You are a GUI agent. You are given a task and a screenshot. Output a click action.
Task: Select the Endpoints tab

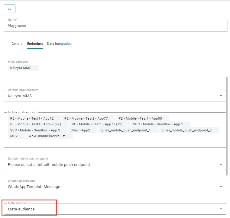(x=35, y=44)
